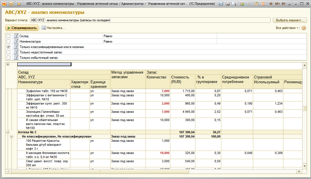Image resolution: width=311 pixels, height=179 pixels.
Task: Click the Метод управления запасами column header
Action: pos(128,79)
